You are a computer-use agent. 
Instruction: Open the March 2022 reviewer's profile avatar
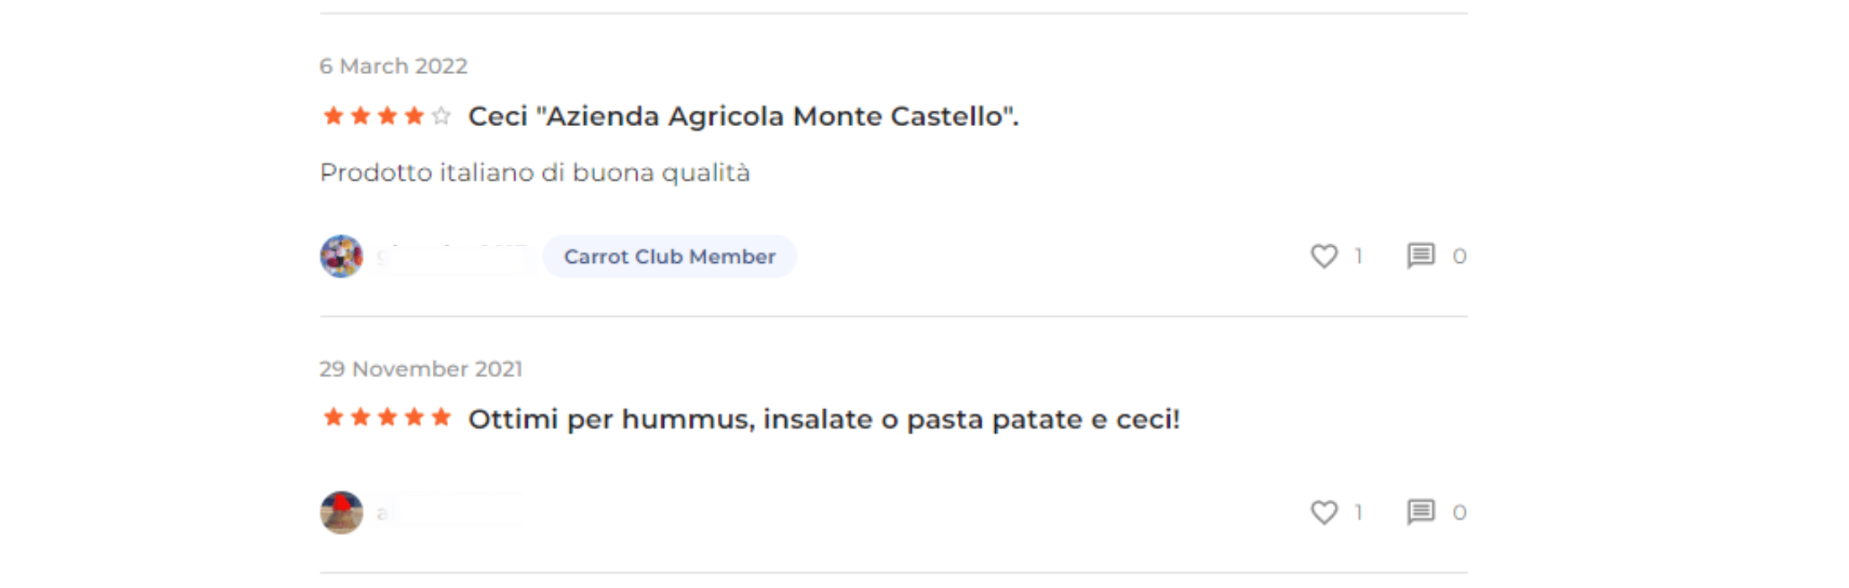[341, 256]
